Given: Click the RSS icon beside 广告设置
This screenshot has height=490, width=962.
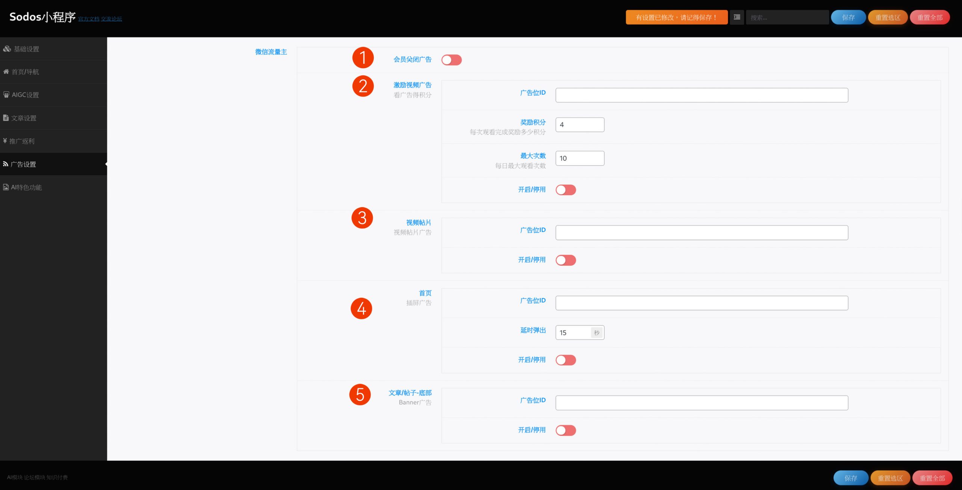Looking at the screenshot, I should pyautogui.click(x=5, y=164).
